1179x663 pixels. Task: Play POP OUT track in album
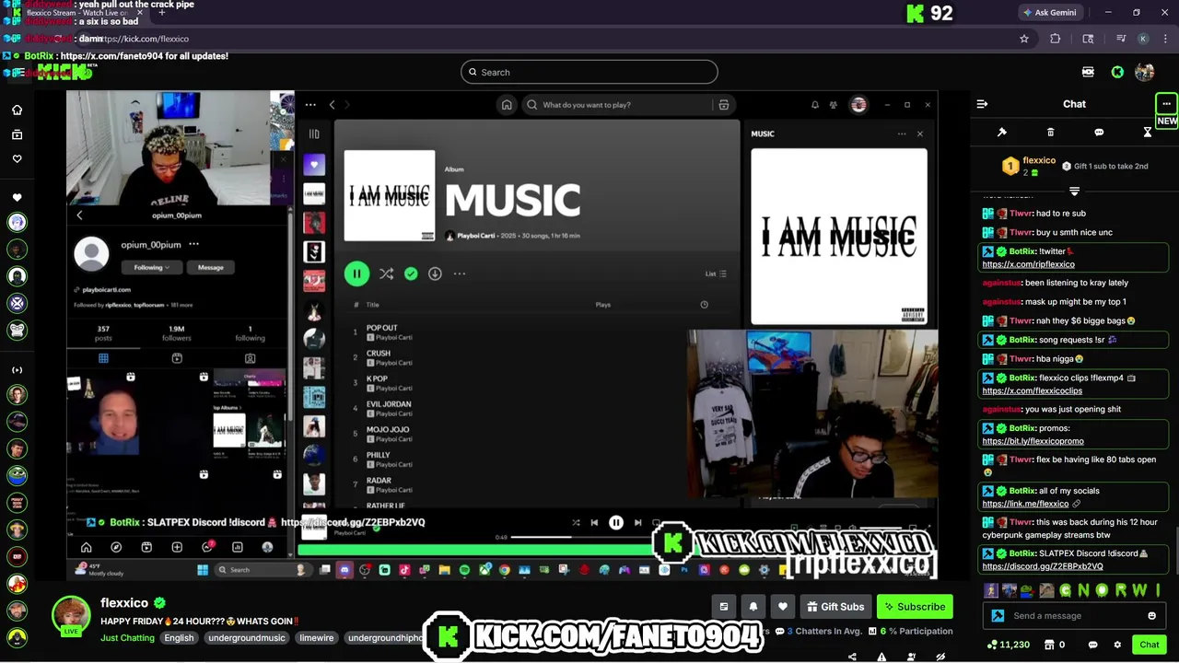tap(382, 328)
